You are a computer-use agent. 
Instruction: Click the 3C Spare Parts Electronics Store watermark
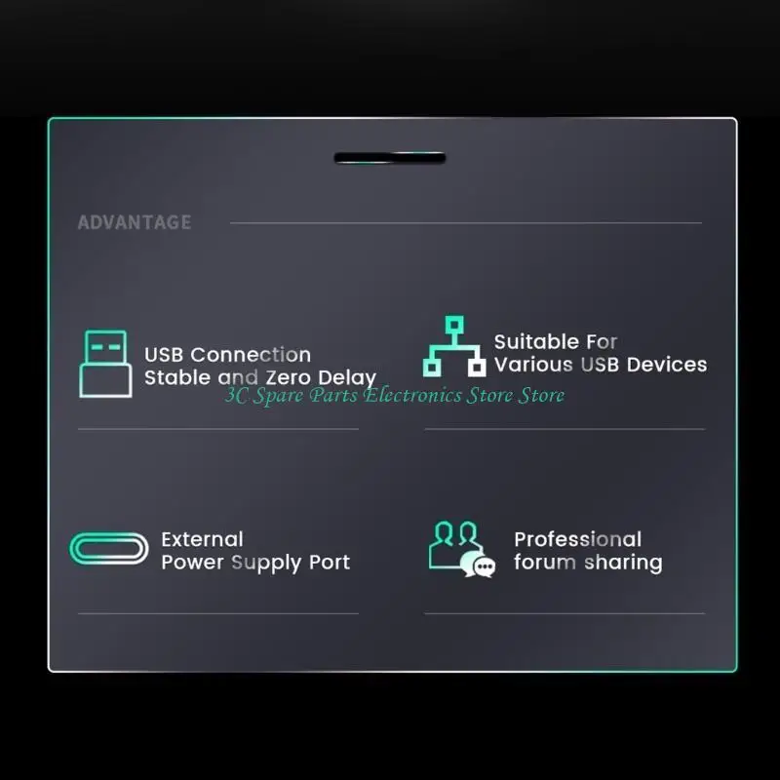click(x=395, y=396)
